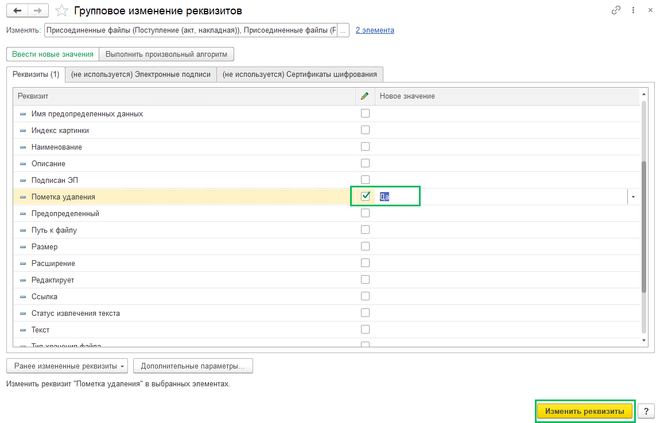The width and height of the screenshot is (664, 423).
Task: Click the table vertical scrollbar thumb
Action: click(x=644, y=227)
